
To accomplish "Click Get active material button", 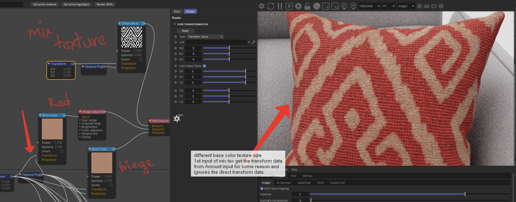I will pos(45,4).
